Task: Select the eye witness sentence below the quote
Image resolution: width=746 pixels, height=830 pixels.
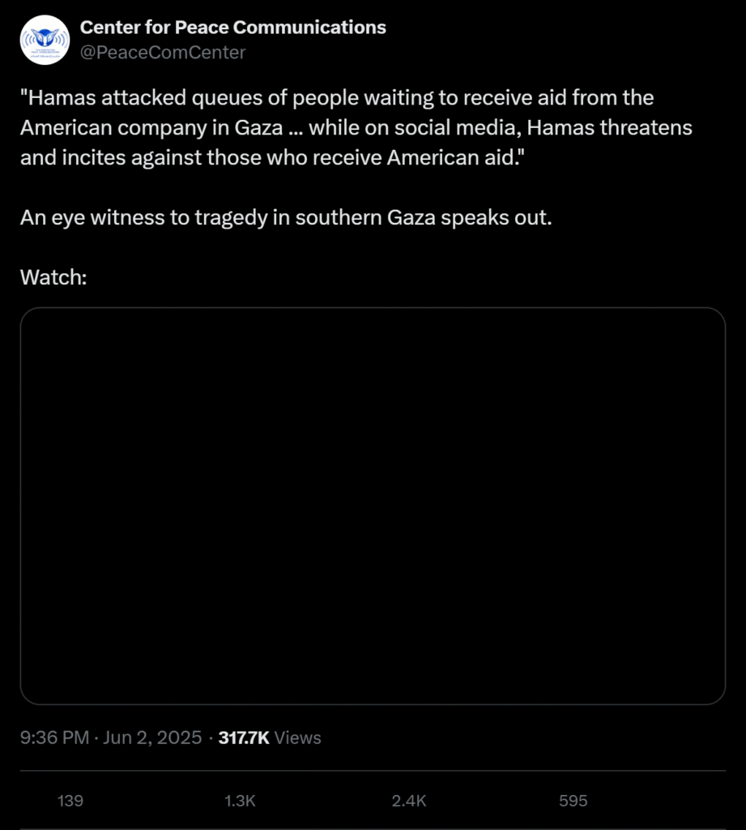Action: 286,219
